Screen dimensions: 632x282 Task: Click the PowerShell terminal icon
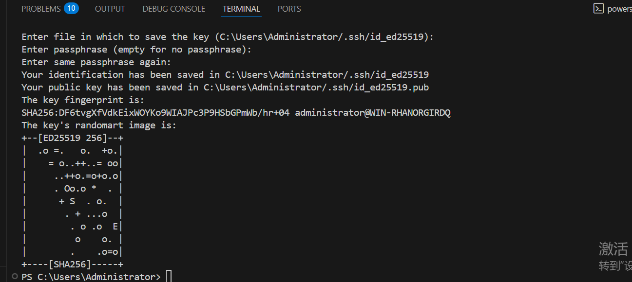click(598, 8)
